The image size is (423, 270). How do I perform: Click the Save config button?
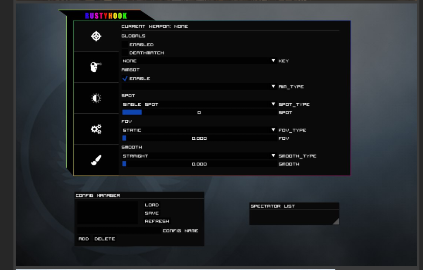click(x=152, y=213)
